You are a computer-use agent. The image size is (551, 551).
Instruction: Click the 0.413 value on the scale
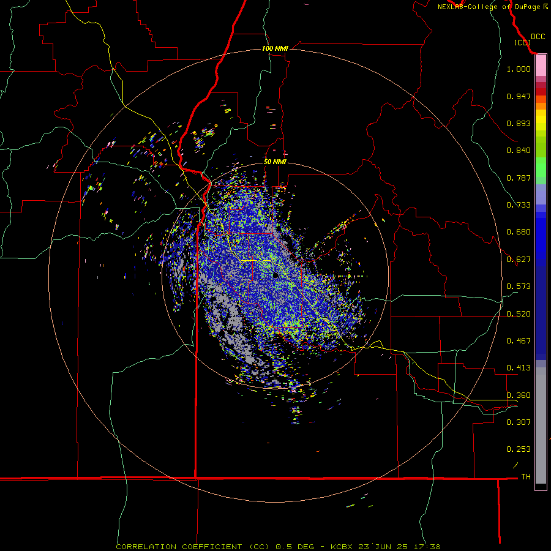pyautogui.click(x=519, y=368)
